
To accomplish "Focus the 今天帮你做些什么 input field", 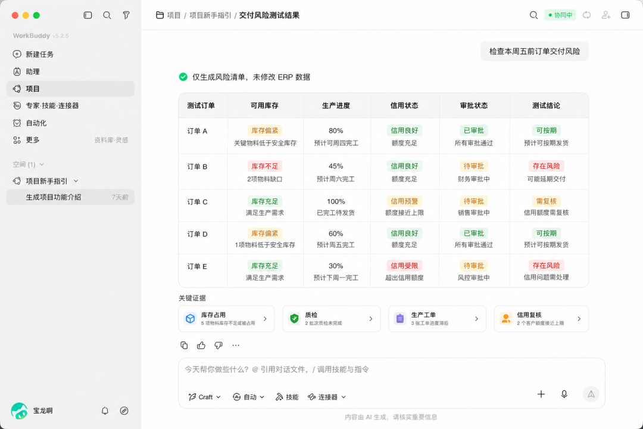I will [x=391, y=369].
